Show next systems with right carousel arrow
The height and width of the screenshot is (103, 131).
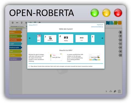pyautogui.click(x=102, y=38)
